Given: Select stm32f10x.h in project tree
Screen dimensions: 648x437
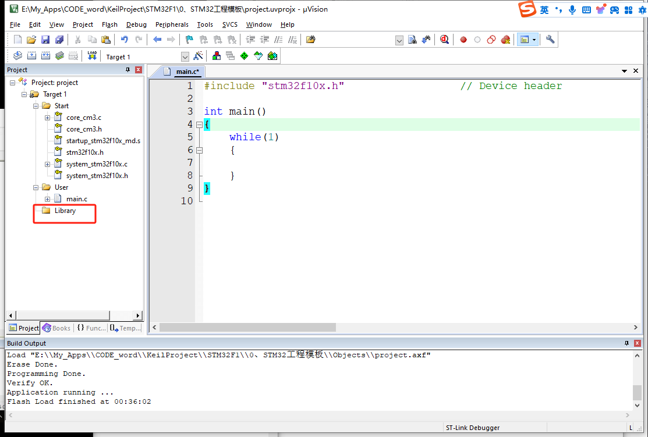Looking at the screenshot, I should click(x=85, y=152).
